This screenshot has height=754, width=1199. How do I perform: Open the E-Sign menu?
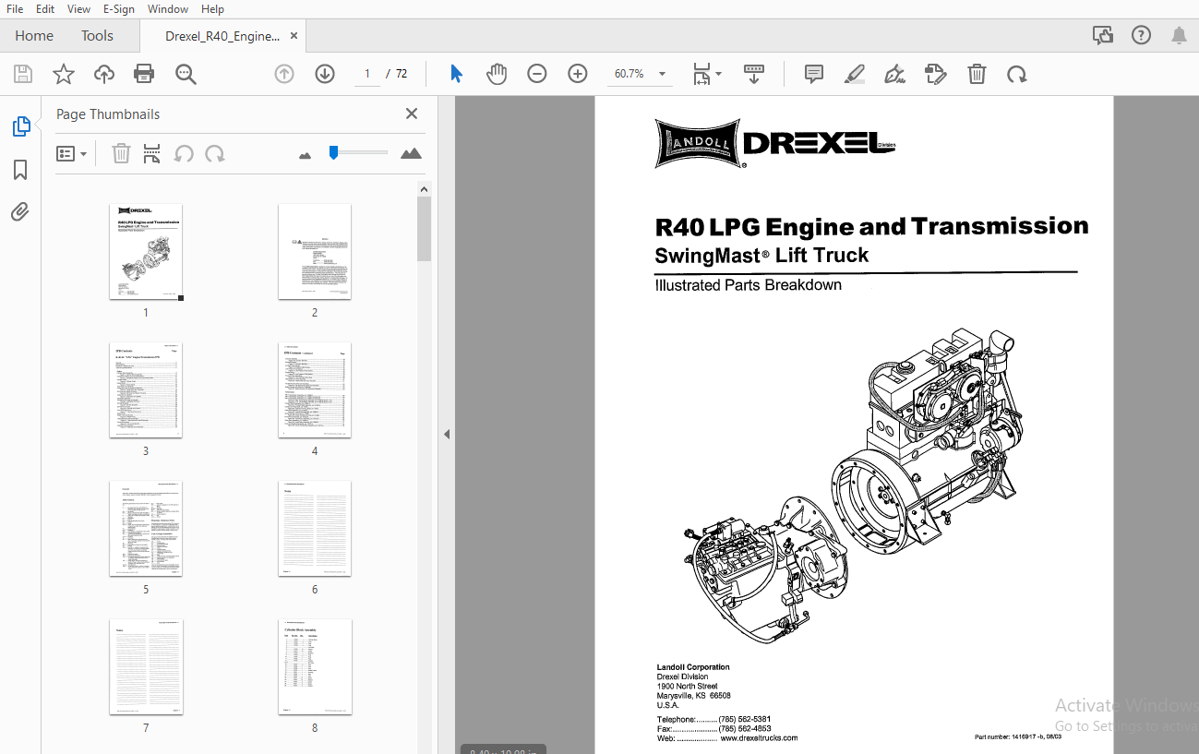click(119, 8)
